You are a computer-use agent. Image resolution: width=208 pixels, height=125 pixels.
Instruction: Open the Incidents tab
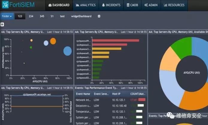tap(111, 5)
